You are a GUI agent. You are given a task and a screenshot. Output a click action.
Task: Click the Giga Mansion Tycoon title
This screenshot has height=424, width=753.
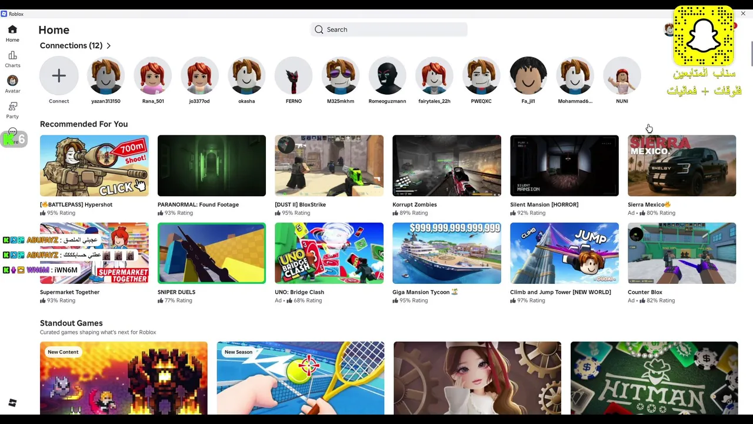pos(425,292)
